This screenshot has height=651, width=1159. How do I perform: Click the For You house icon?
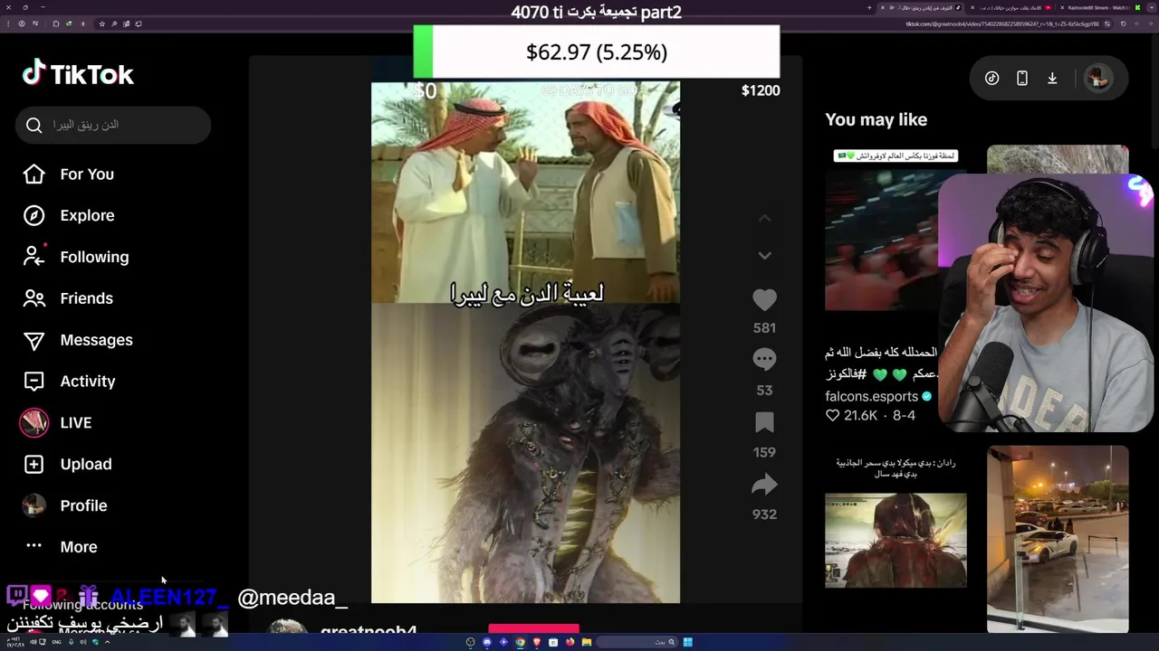(x=34, y=175)
